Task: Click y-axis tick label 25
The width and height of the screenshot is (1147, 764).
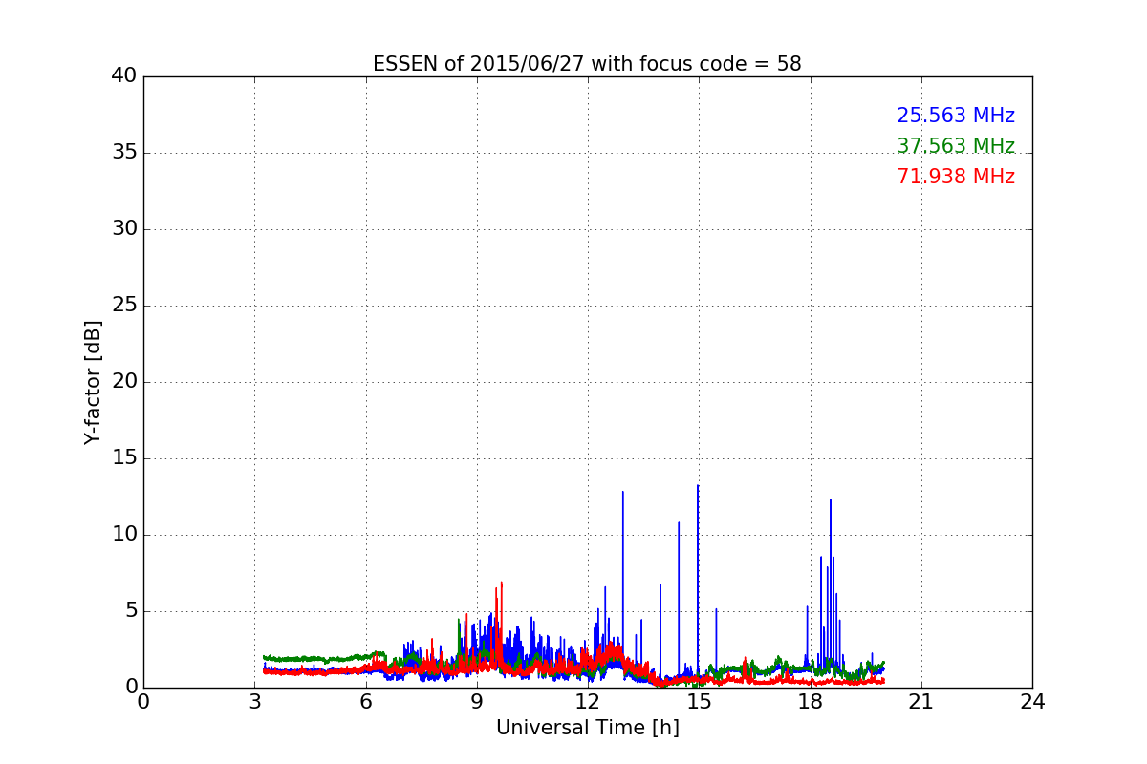Action: 124,306
